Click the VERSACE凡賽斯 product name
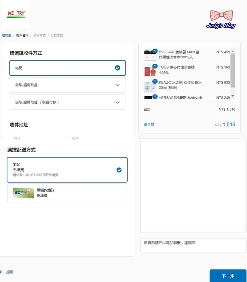Screen dimensions: 247x282 pos(180,97)
